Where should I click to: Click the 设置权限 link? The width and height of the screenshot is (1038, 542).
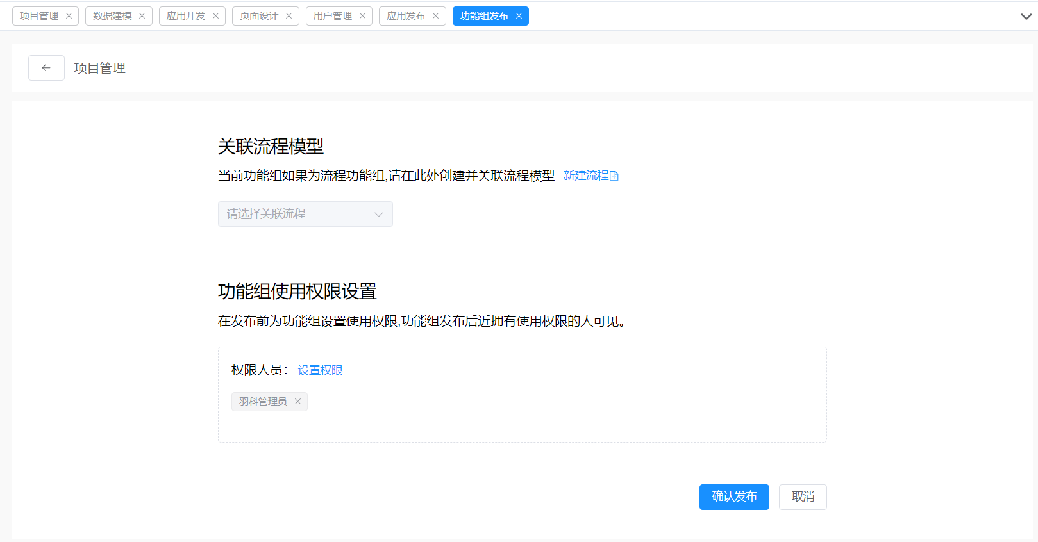click(320, 370)
